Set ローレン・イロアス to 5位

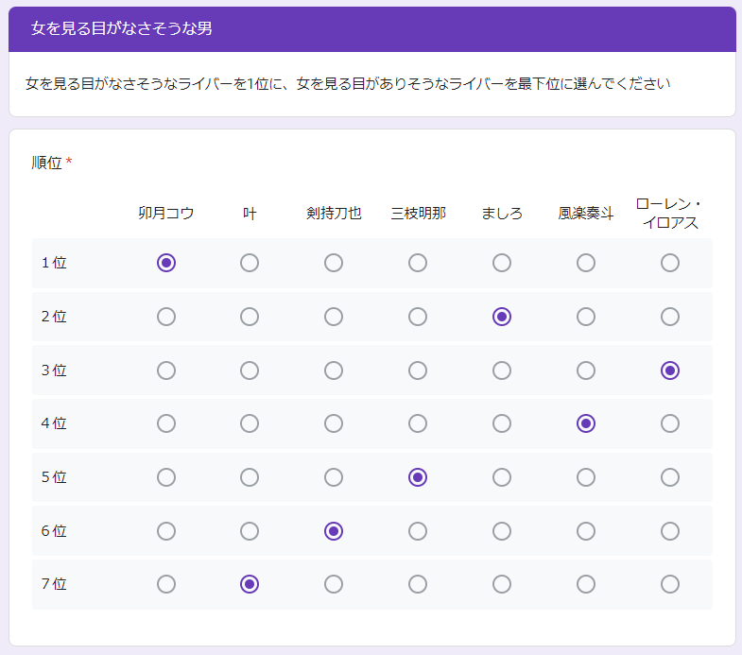pos(670,477)
